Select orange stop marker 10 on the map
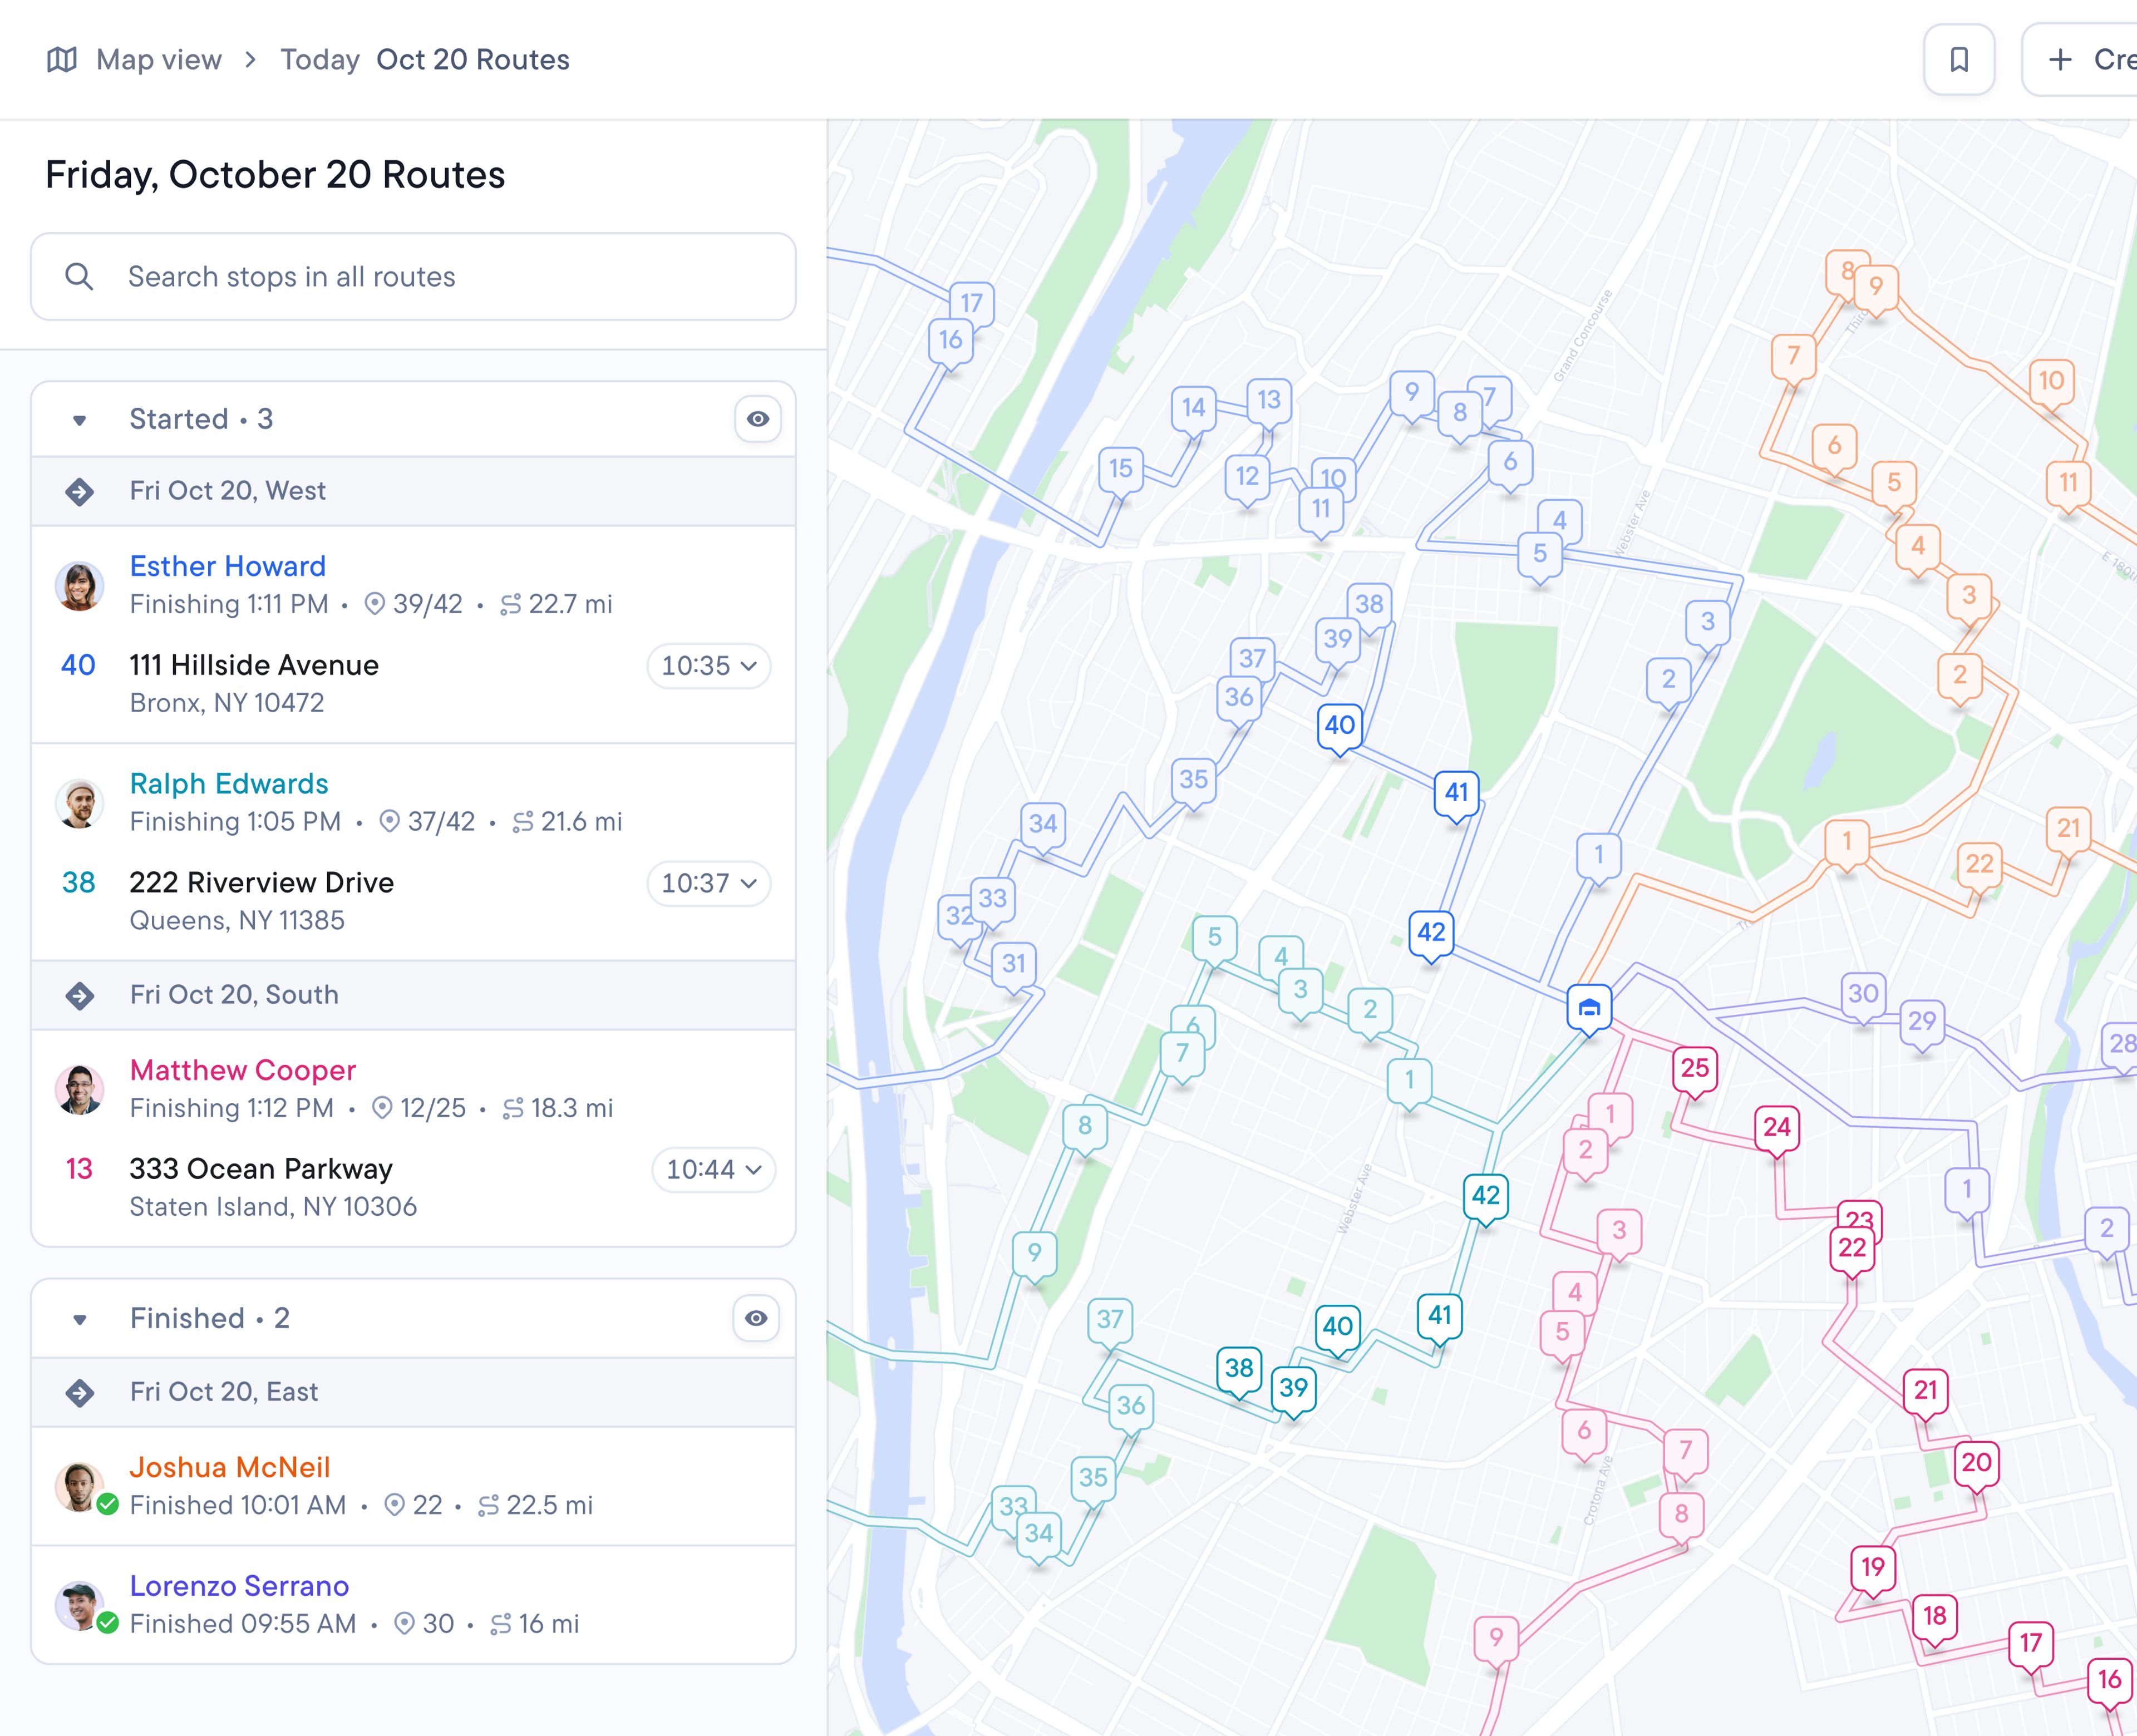This screenshot has width=2137, height=1736. click(2051, 382)
